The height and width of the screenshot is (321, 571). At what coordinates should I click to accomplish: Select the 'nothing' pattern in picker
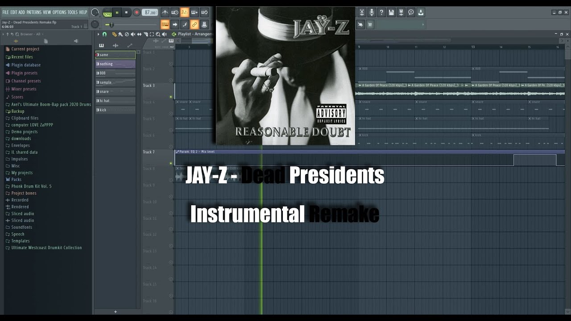point(115,64)
